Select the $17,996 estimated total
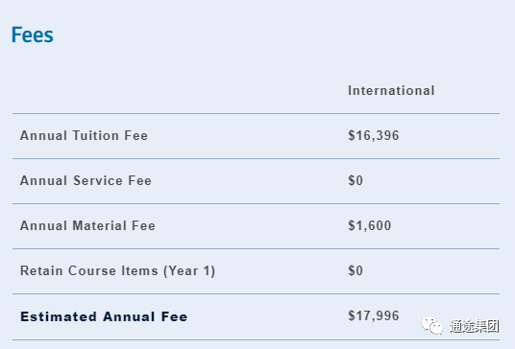The image size is (515, 349). point(374,315)
